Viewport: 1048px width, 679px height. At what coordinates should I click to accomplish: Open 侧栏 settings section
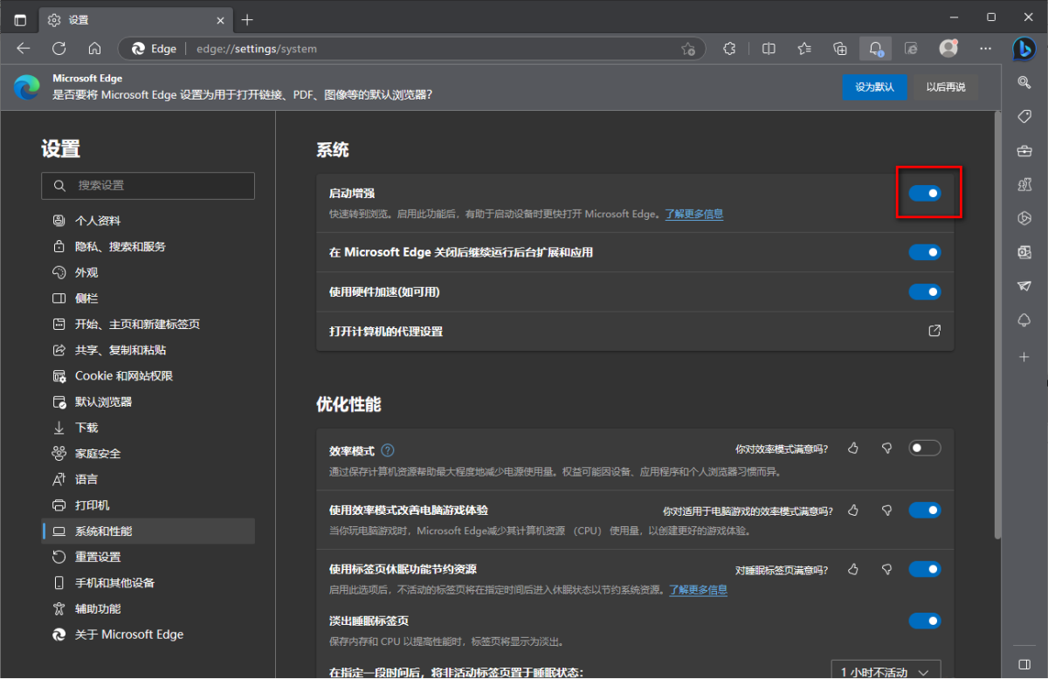(148, 298)
